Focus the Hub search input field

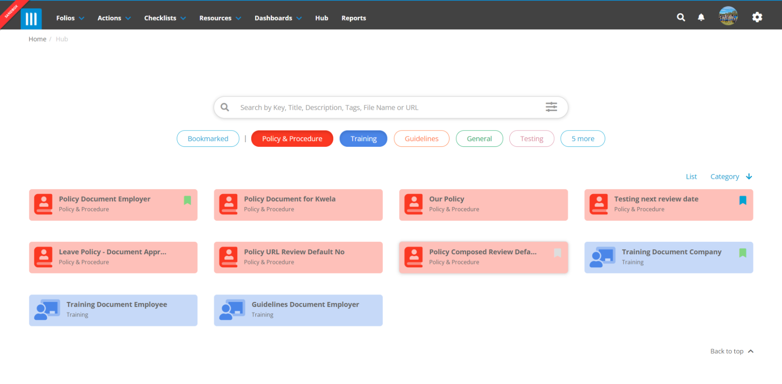click(x=387, y=107)
